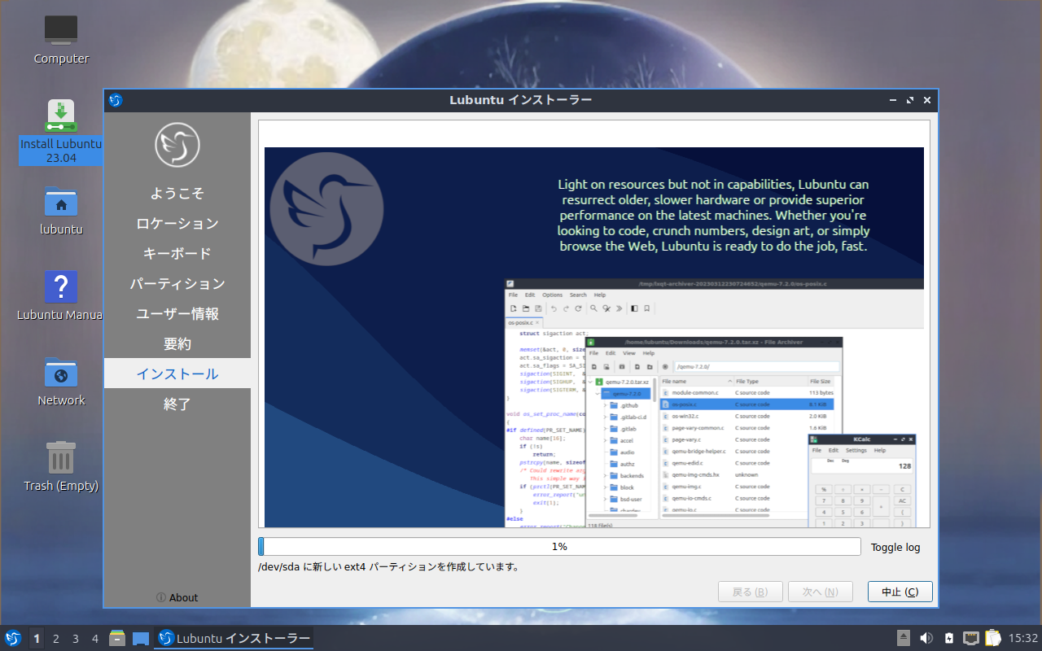Viewport: 1042px width, 651px height.
Task: Open the Lubuntu Manual desktop icon
Action: (61, 296)
